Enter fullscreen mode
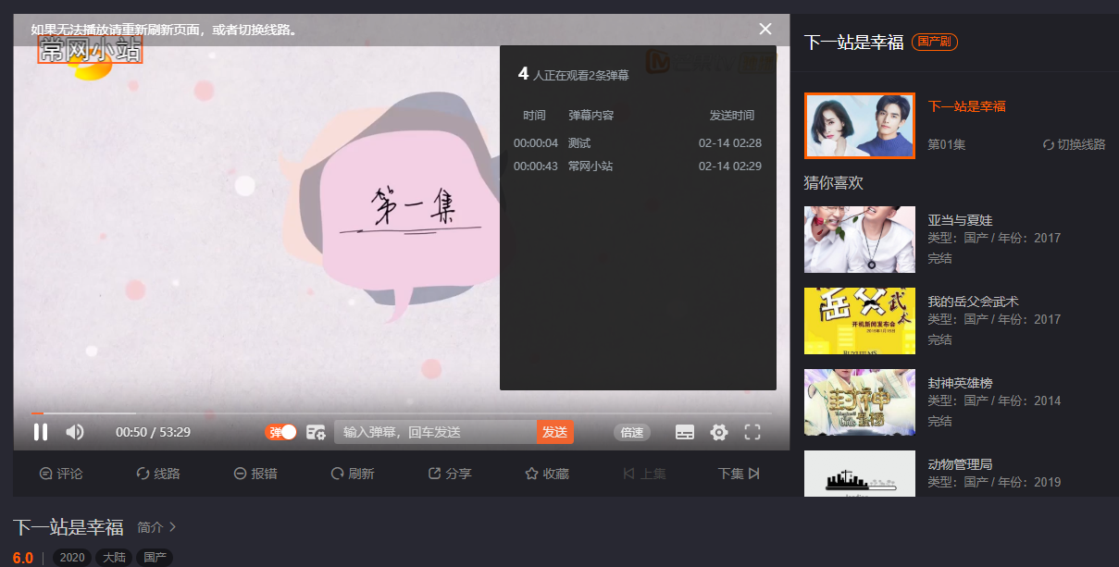The image size is (1119, 567). pyautogui.click(x=752, y=432)
